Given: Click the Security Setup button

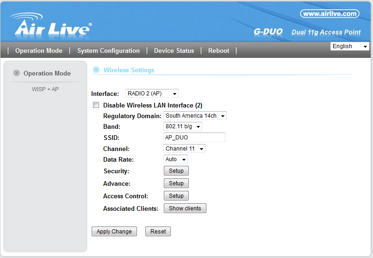Looking at the screenshot, I should click(x=176, y=171).
